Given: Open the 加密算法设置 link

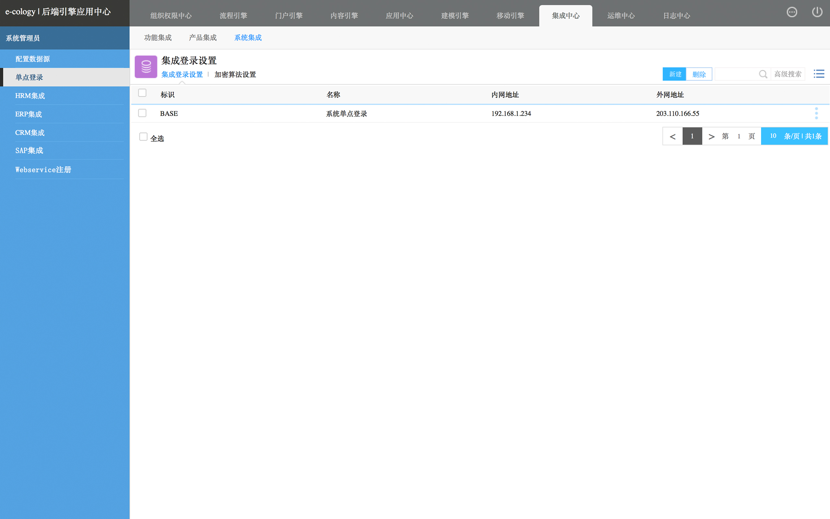Looking at the screenshot, I should click(x=235, y=75).
